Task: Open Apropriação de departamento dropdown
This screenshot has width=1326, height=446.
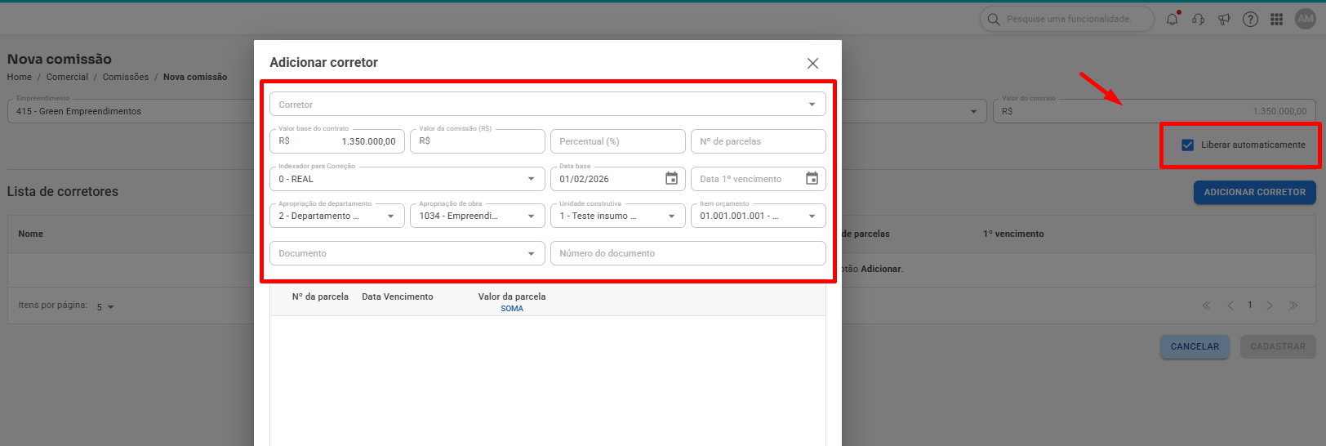Action: coord(337,216)
